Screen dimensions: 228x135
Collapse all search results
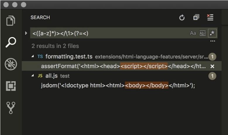click(196, 18)
